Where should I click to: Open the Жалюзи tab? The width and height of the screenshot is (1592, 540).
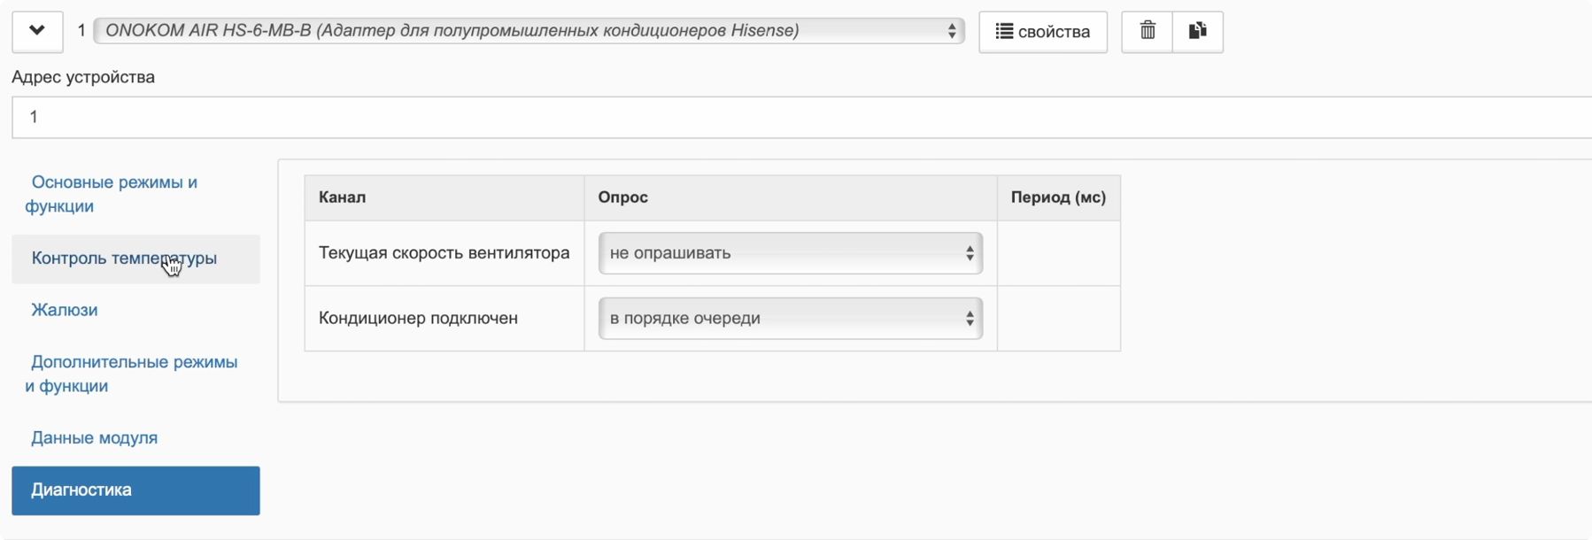pos(135,310)
